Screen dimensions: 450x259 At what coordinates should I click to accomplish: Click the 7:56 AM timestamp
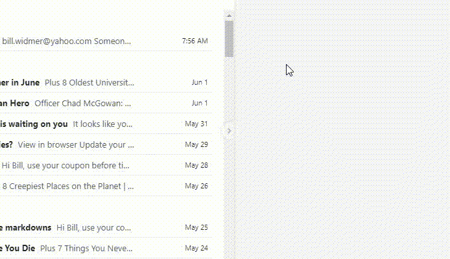[195, 41]
